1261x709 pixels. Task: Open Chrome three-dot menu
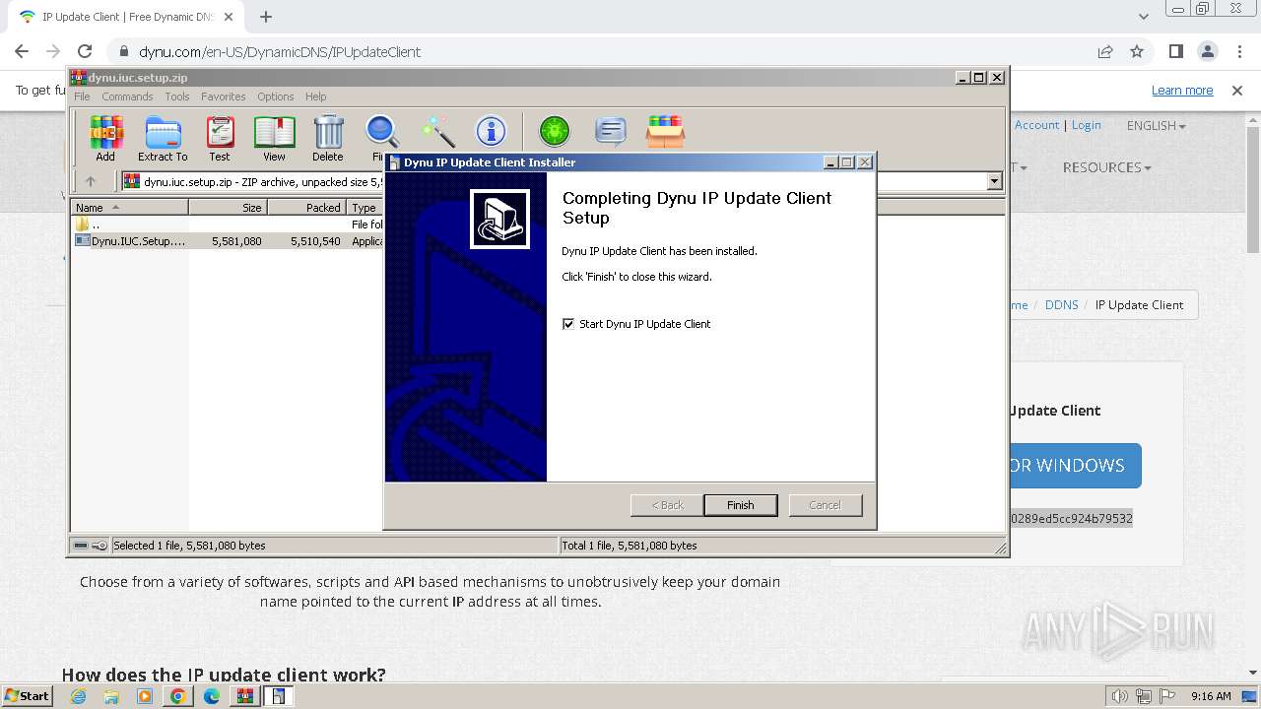tap(1238, 51)
